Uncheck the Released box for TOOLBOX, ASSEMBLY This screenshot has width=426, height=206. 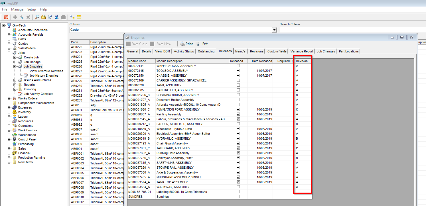tap(238, 71)
